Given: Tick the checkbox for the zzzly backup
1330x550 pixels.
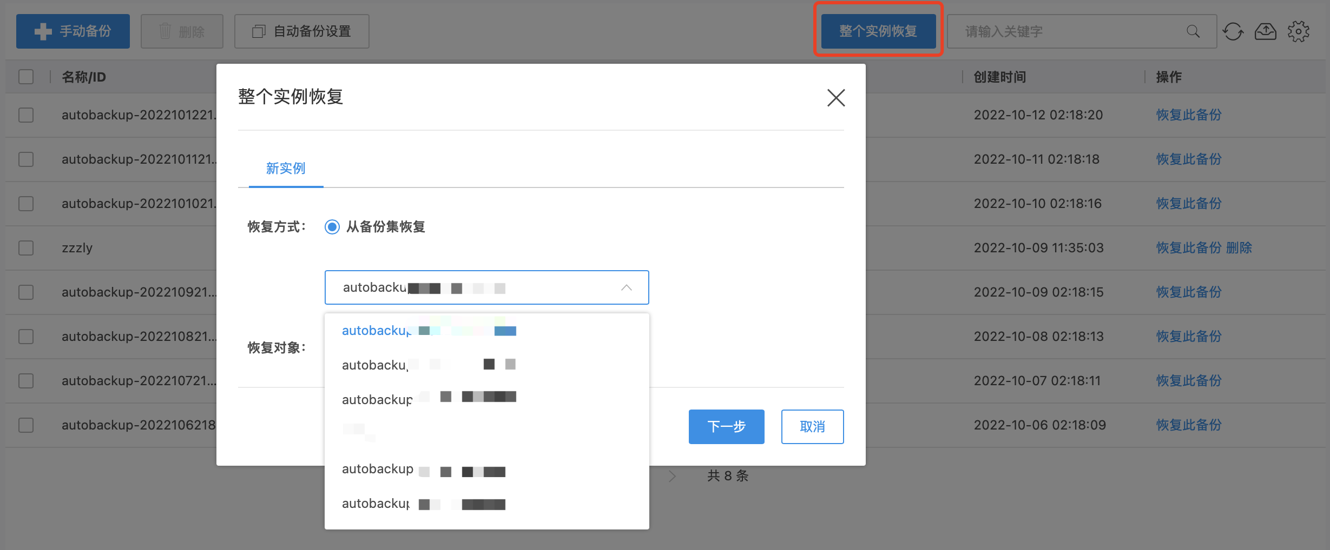Looking at the screenshot, I should [x=26, y=248].
